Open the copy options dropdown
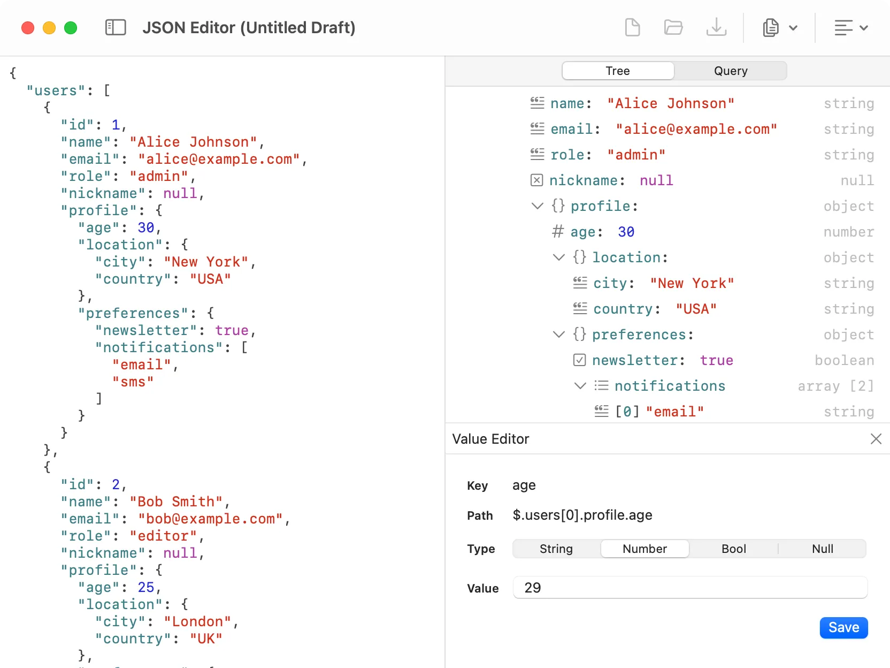This screenshot has height=668, width=890. click(794, 27)
